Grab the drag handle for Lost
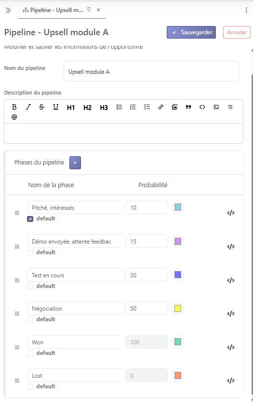 pyautogui.click(x=17, y=381)
